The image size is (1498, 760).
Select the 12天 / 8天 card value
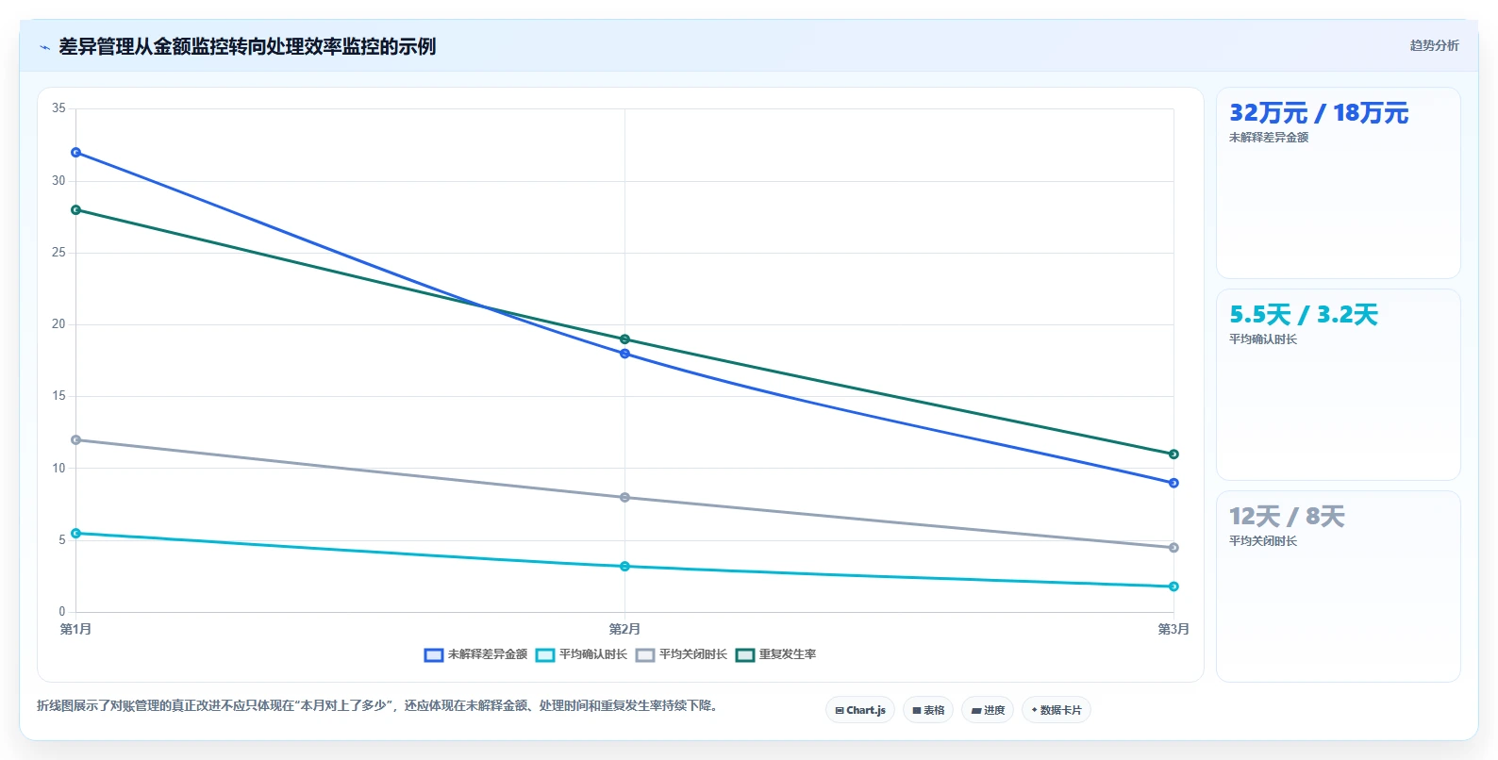point(1286,517)
